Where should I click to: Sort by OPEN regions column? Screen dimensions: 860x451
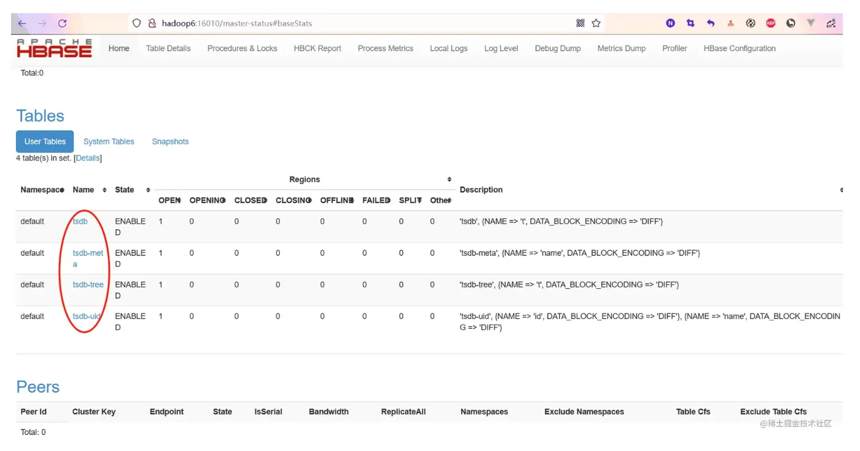coord(170,200)
